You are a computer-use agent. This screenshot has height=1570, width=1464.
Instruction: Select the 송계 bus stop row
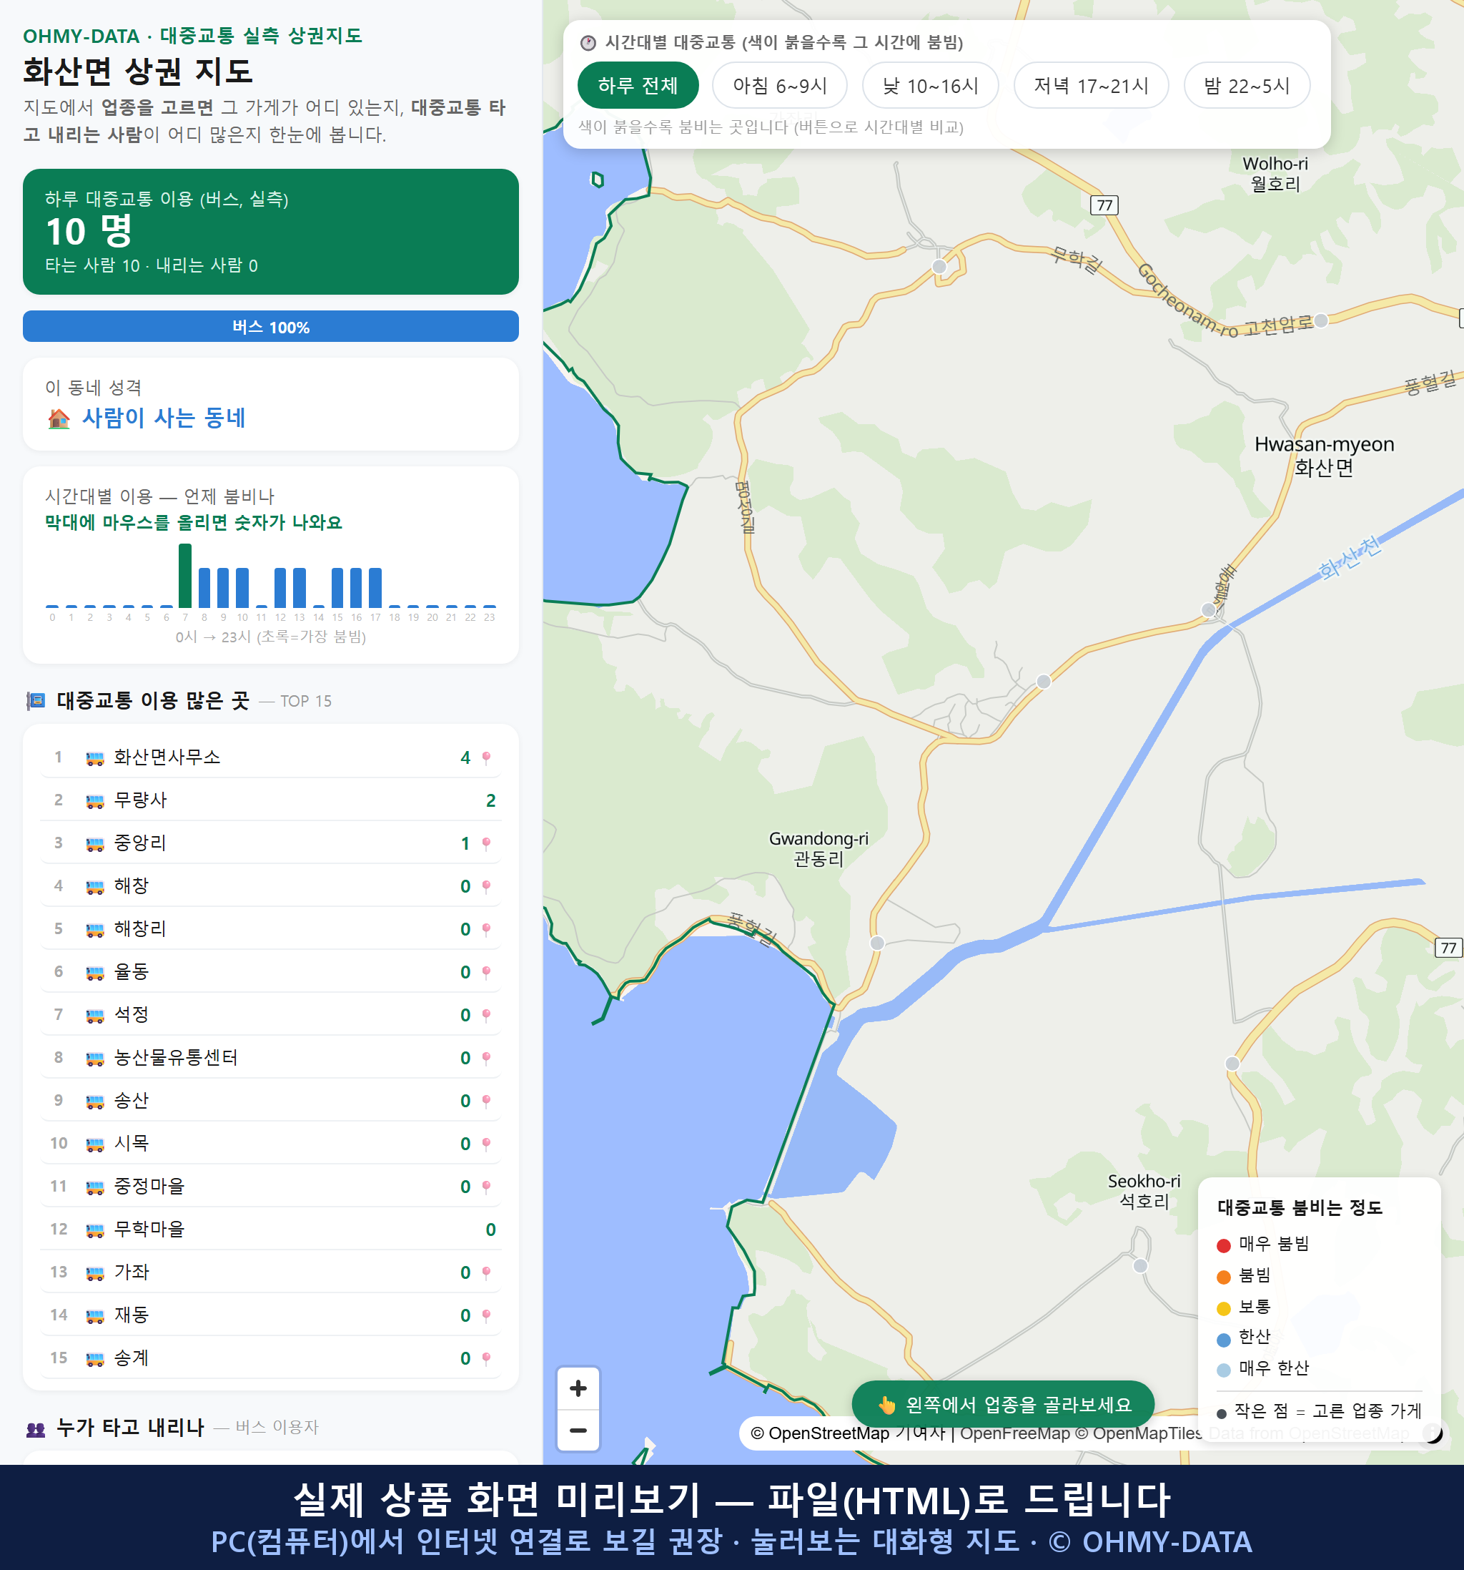271,1358
